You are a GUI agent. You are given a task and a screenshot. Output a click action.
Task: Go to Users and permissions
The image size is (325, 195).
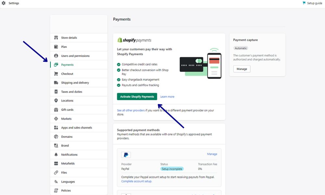[79, 56]
